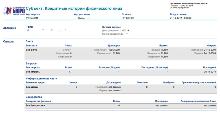Click 'Завершено за последние 5 лет' header
220x113 pixels.
pos(198,101)
